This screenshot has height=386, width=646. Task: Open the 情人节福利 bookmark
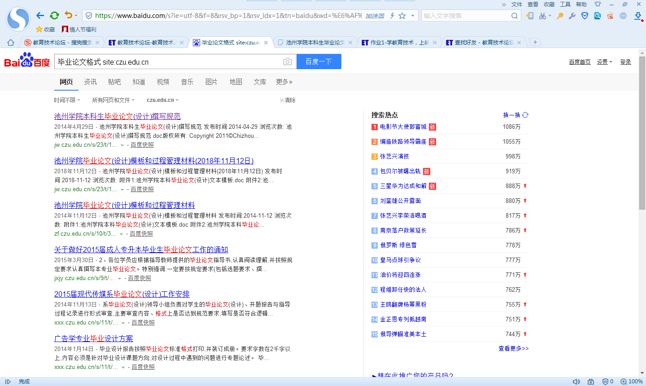point(79,30)
